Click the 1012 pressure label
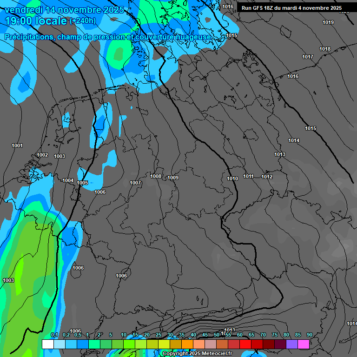The width and height of the screenshot is (357, 357). tap(267, 177)
